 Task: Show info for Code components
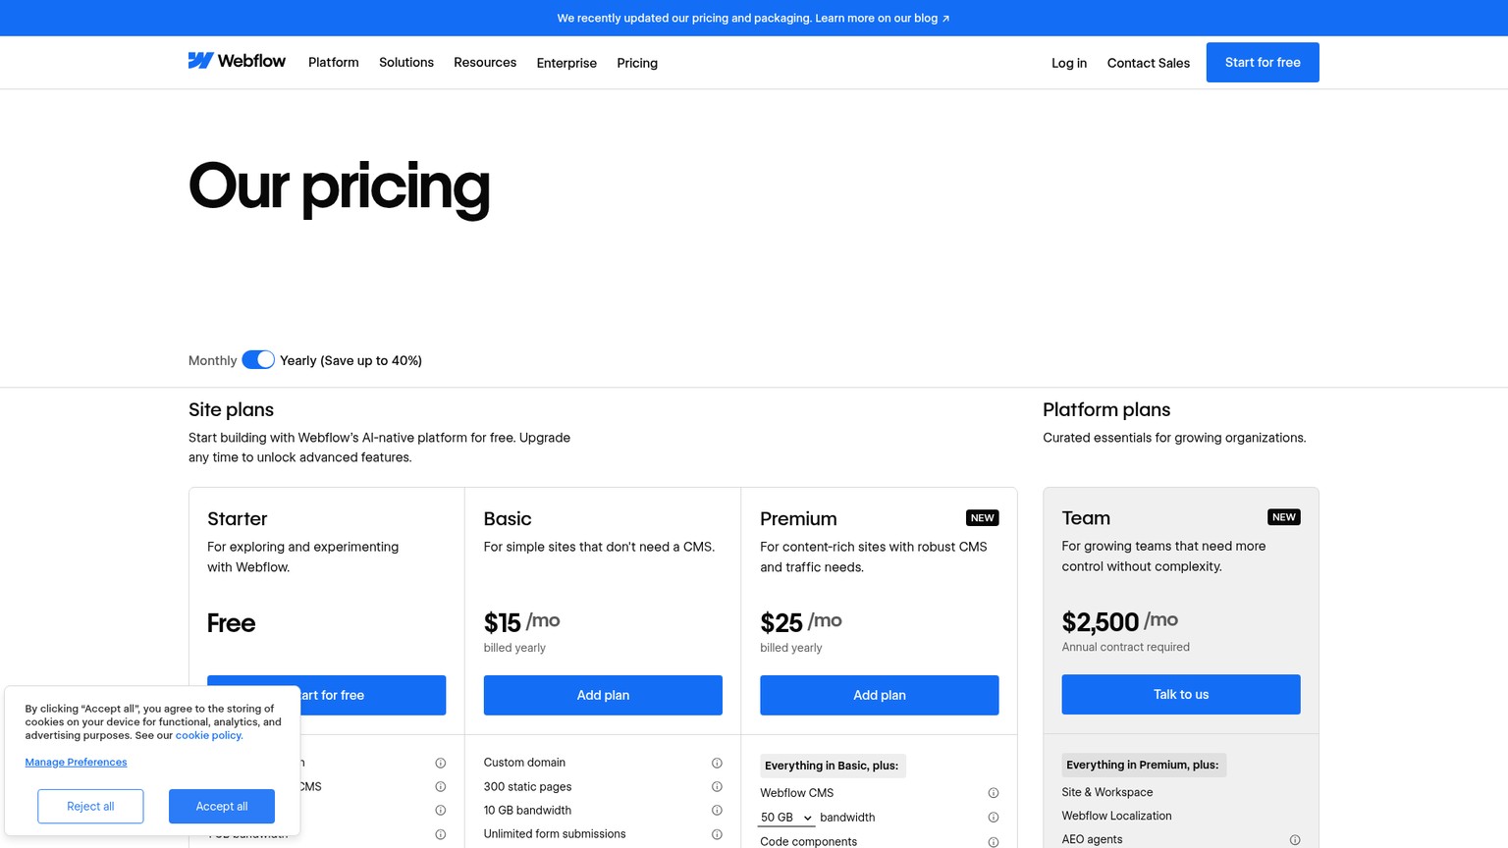[994, 842]
